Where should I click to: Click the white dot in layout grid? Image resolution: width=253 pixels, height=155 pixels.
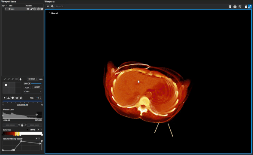6,85
